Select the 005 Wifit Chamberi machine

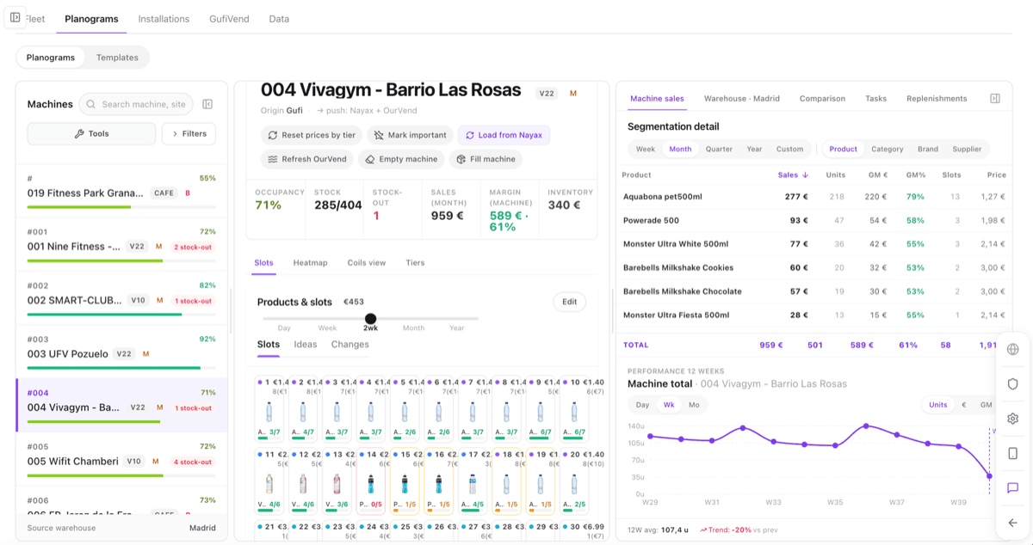click(x=121, y=461)
